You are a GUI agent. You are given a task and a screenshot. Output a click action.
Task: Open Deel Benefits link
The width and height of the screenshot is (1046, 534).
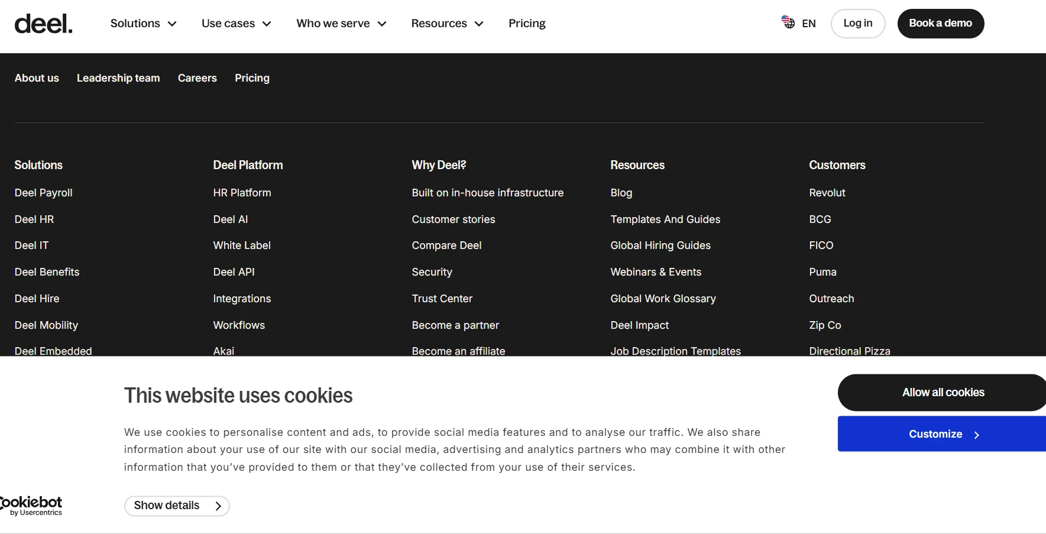pyautogui.click(x=47, y=272)
